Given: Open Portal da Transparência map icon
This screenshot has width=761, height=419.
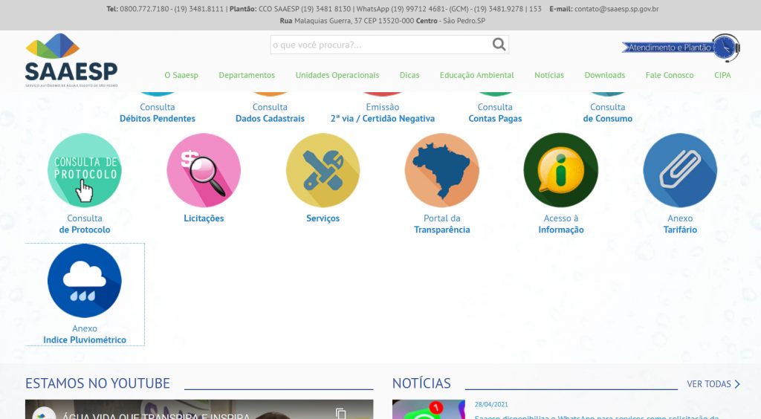Looking at the screenshot, I should click(x=441, y=170).
